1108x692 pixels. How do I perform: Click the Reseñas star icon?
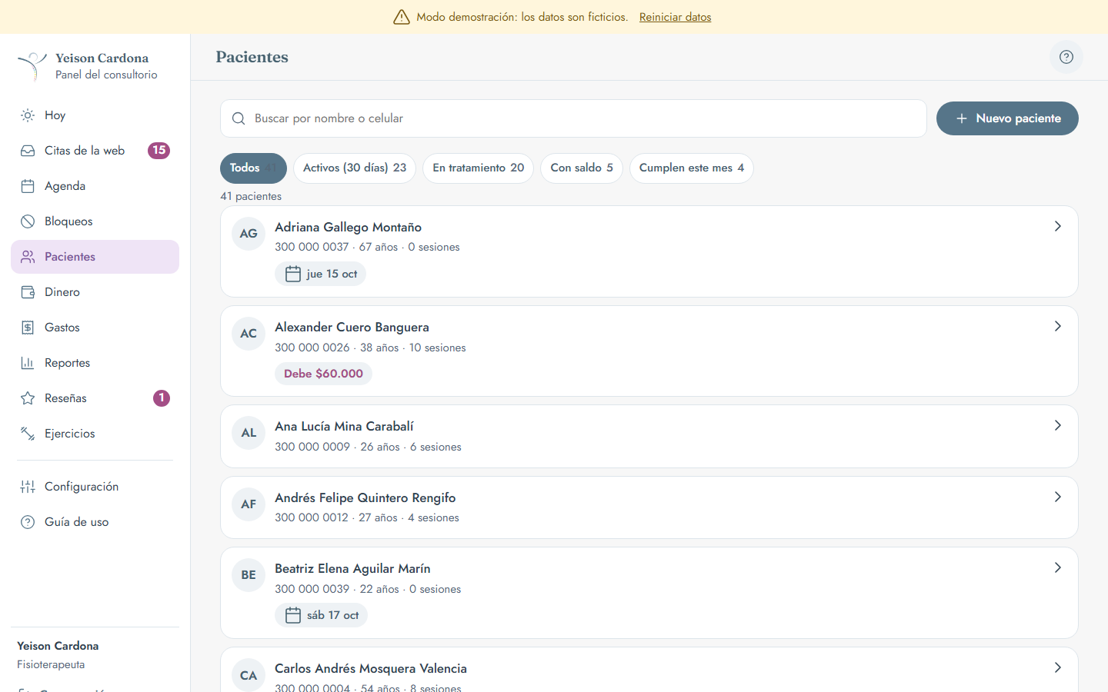coord(28,398)
